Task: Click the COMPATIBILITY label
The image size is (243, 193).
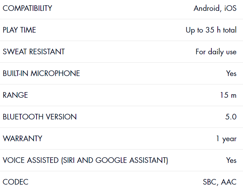Action: tap(27, 8)
